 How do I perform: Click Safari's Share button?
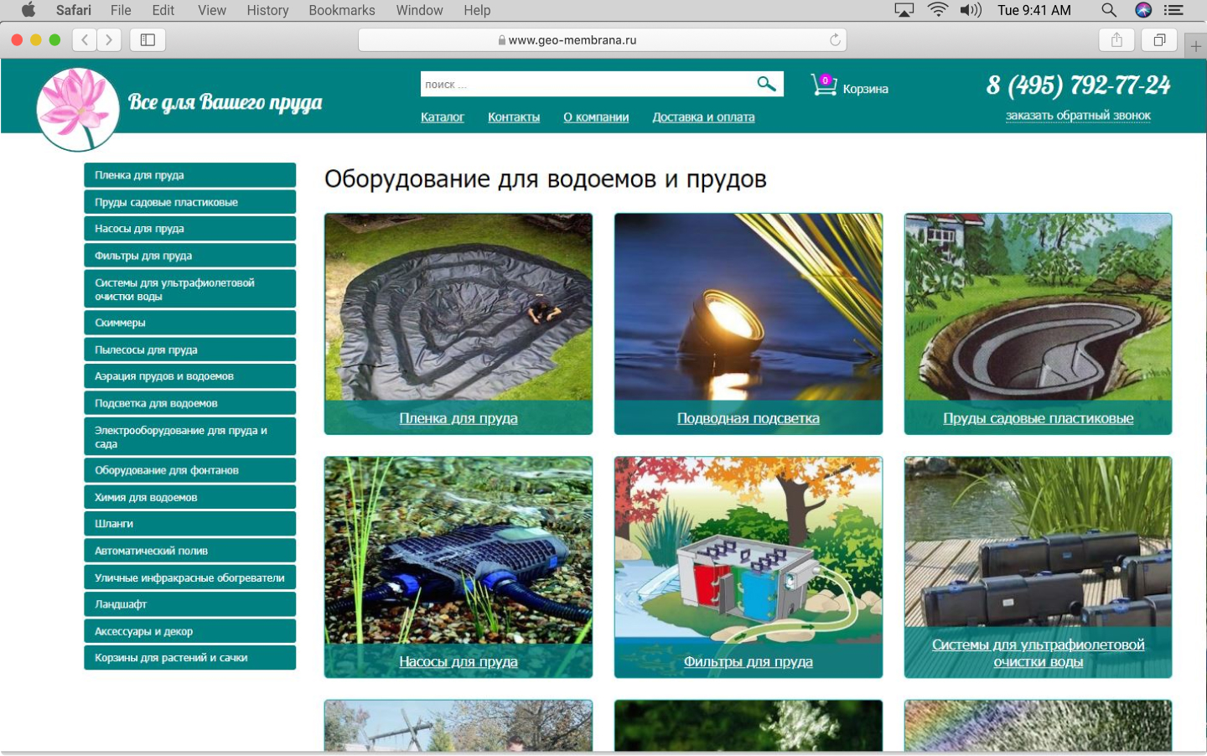click(x=1116, y=40)
